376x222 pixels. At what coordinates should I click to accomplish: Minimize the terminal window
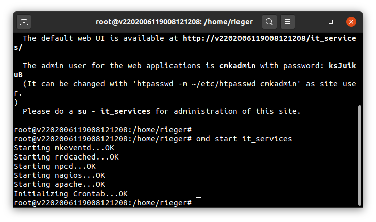(x=311, y=22)
